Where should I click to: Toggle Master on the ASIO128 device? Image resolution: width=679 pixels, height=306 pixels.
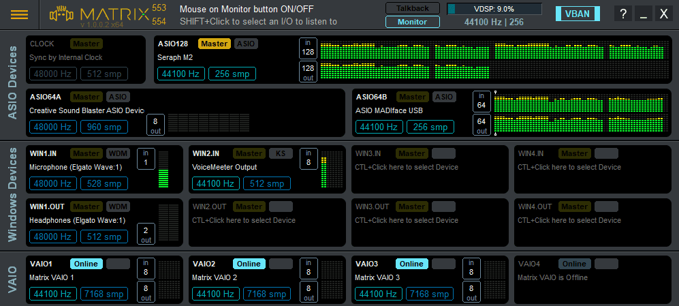pyautogui.click(x=214, y=44)
